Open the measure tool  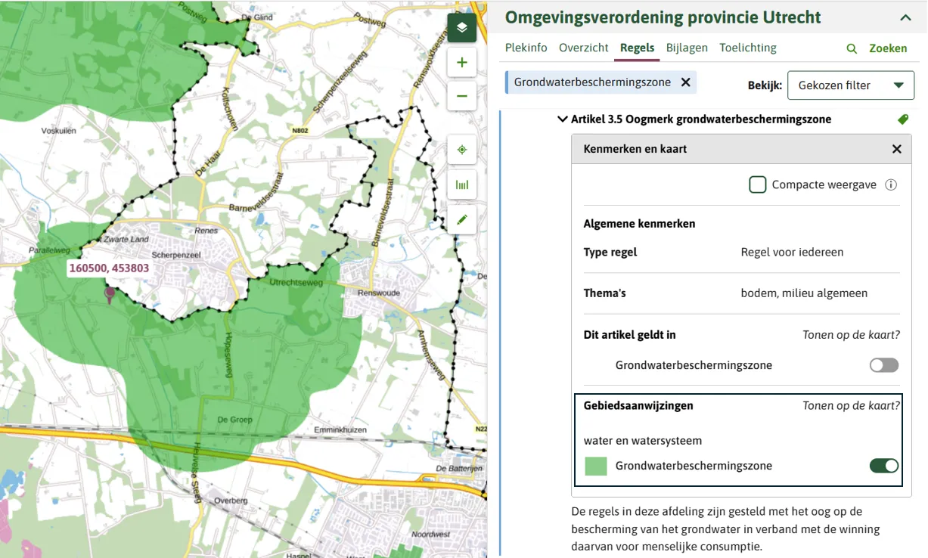(461, 184)
